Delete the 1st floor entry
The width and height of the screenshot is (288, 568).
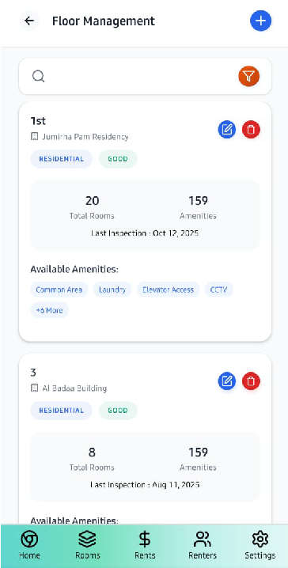tap(251, 129)
